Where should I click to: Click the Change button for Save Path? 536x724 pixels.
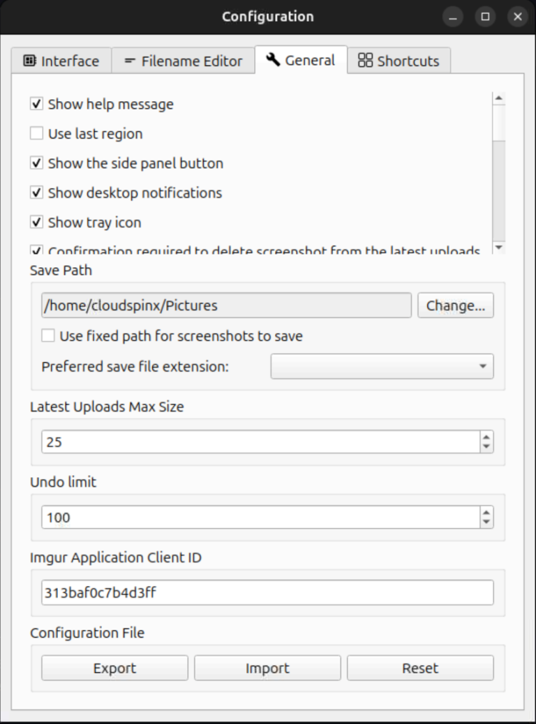coord(455,305)
